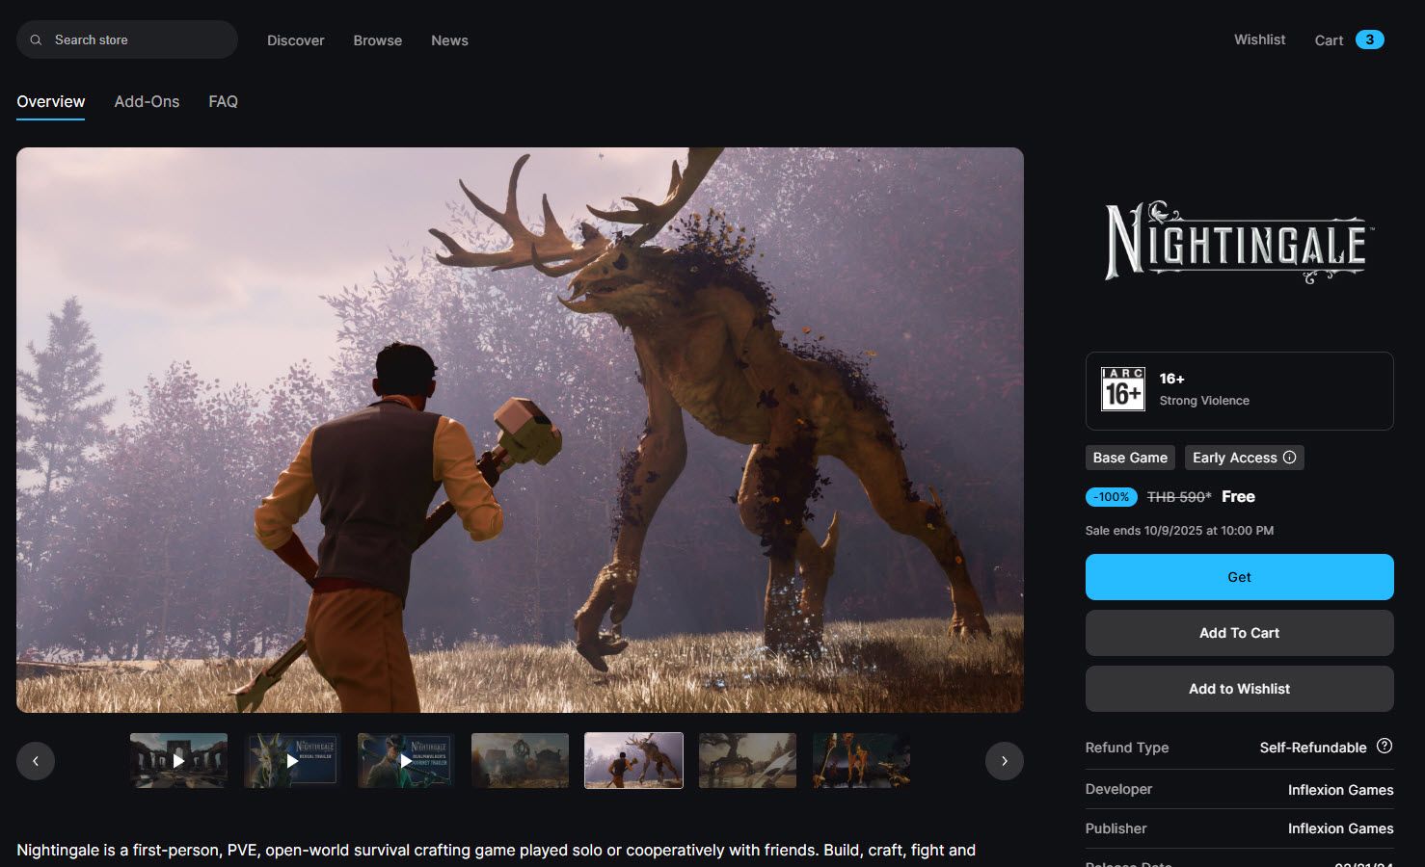This screenshot has width=1425, height=867.
Task: Click the Get button
Action: (x=1240, y=577)
